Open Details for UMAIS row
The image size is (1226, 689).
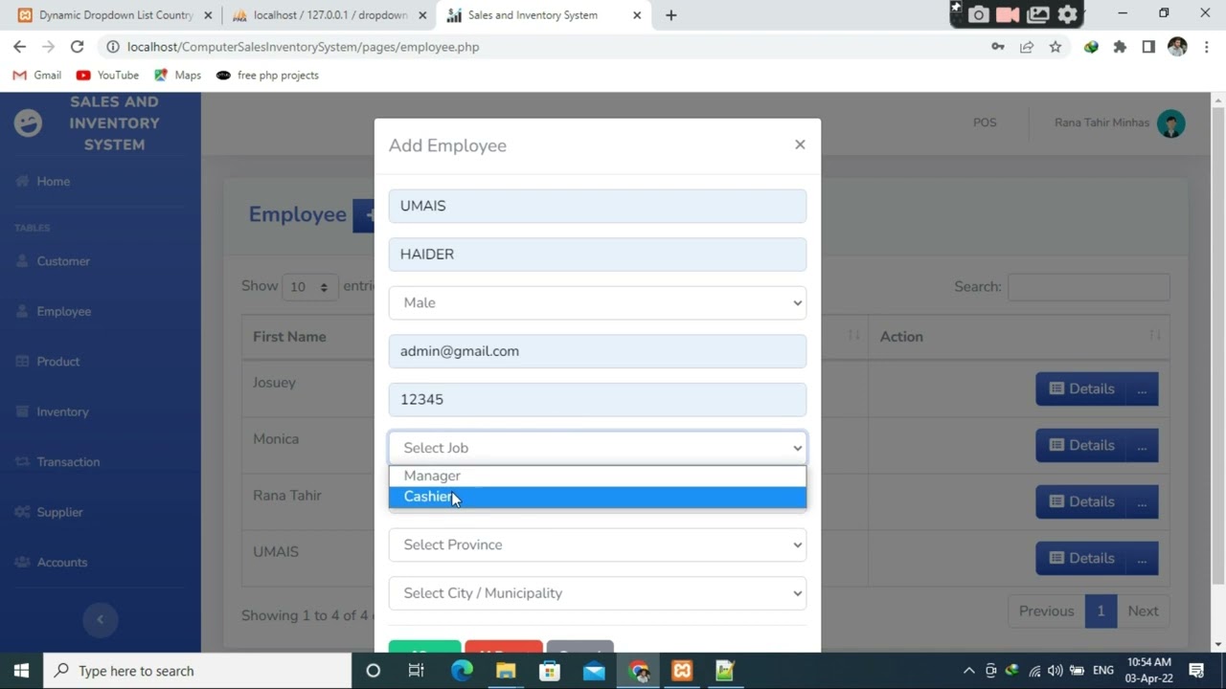point(1081,558)
